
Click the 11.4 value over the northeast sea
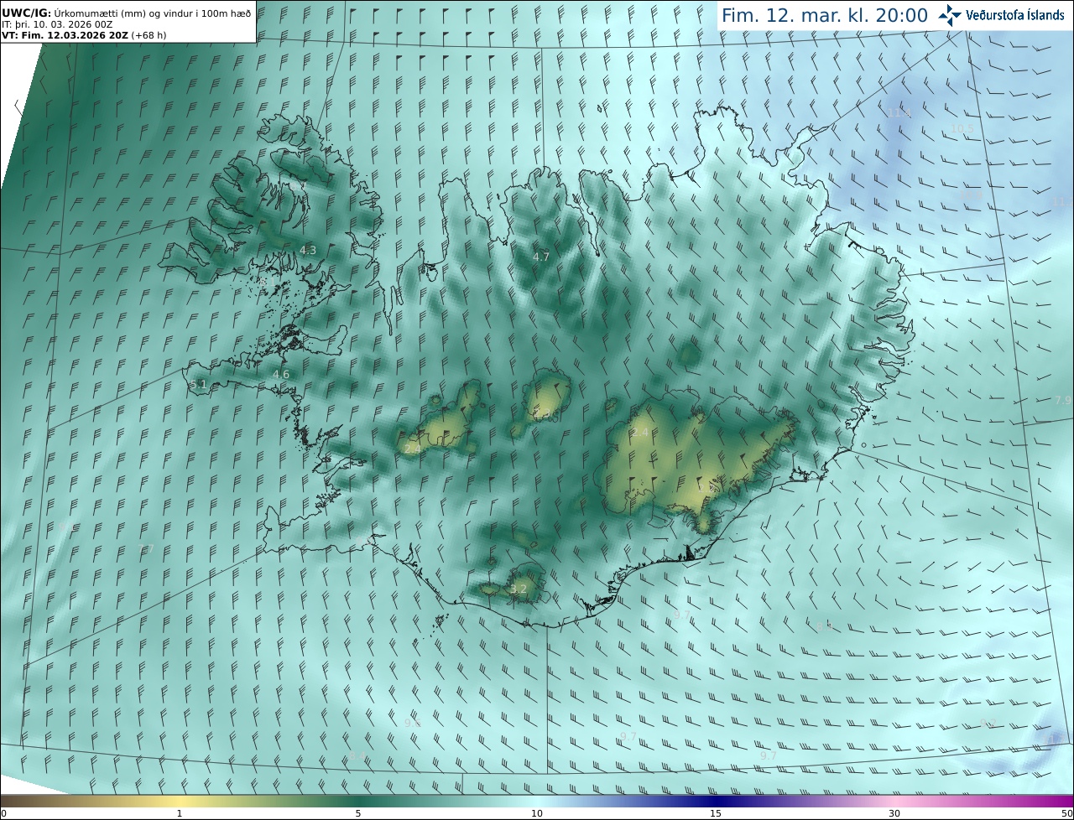[899, 112]
